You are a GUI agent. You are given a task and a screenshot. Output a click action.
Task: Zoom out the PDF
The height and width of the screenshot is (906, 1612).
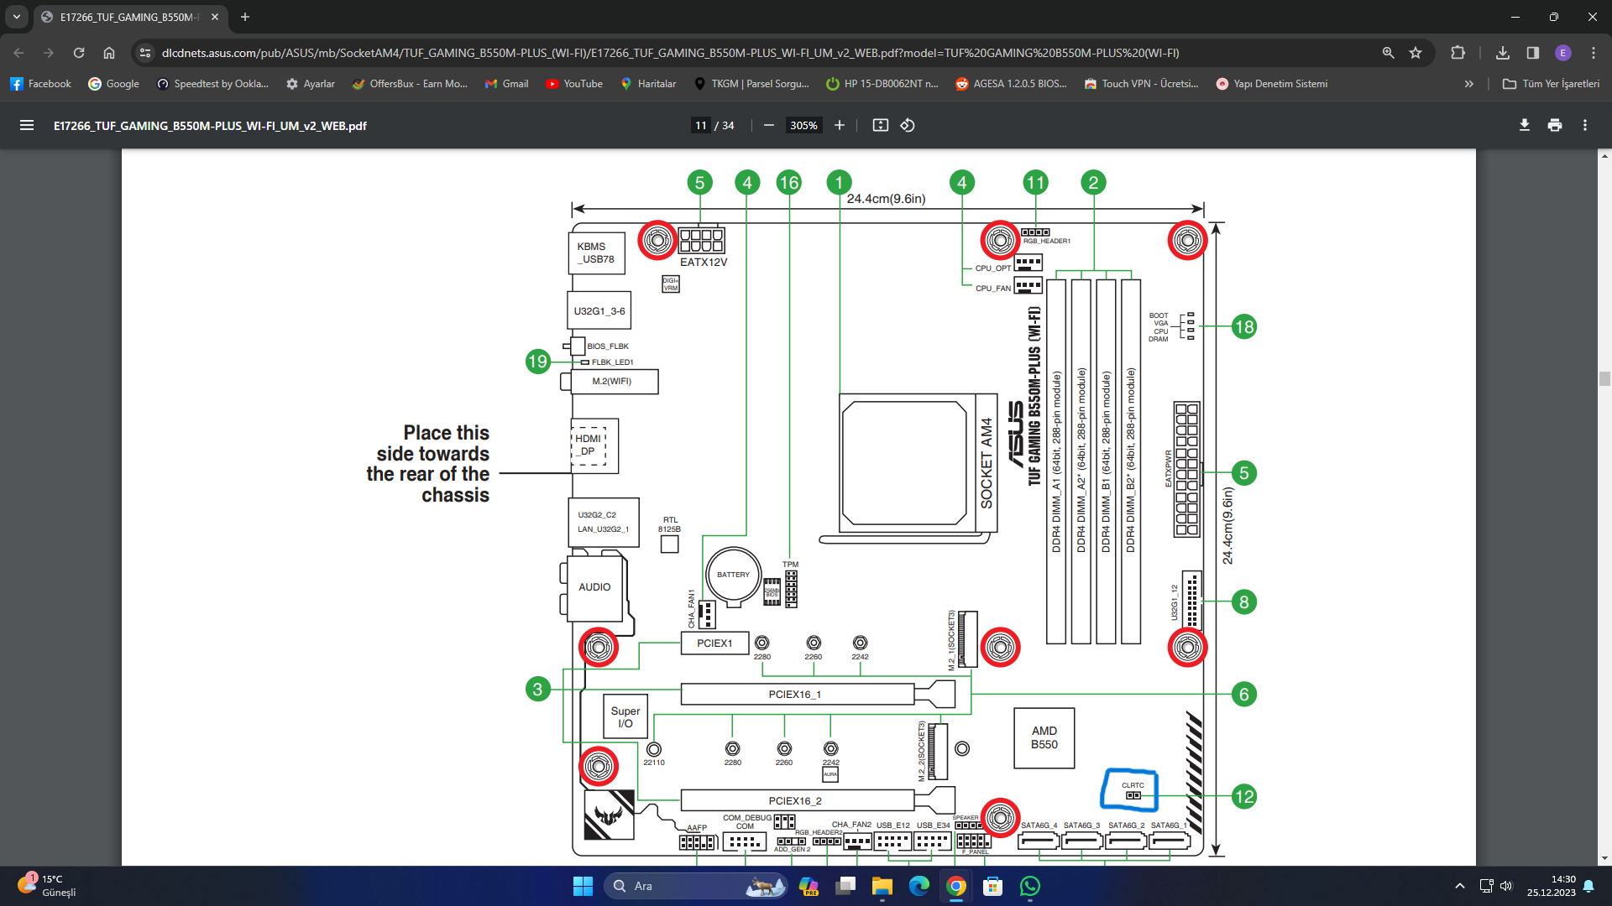coord(768,125)
